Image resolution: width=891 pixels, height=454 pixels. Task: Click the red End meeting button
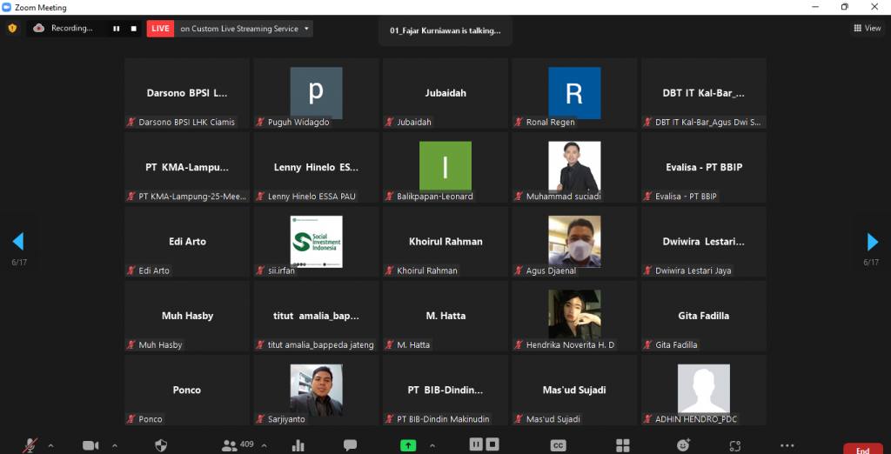pos(862,449)
